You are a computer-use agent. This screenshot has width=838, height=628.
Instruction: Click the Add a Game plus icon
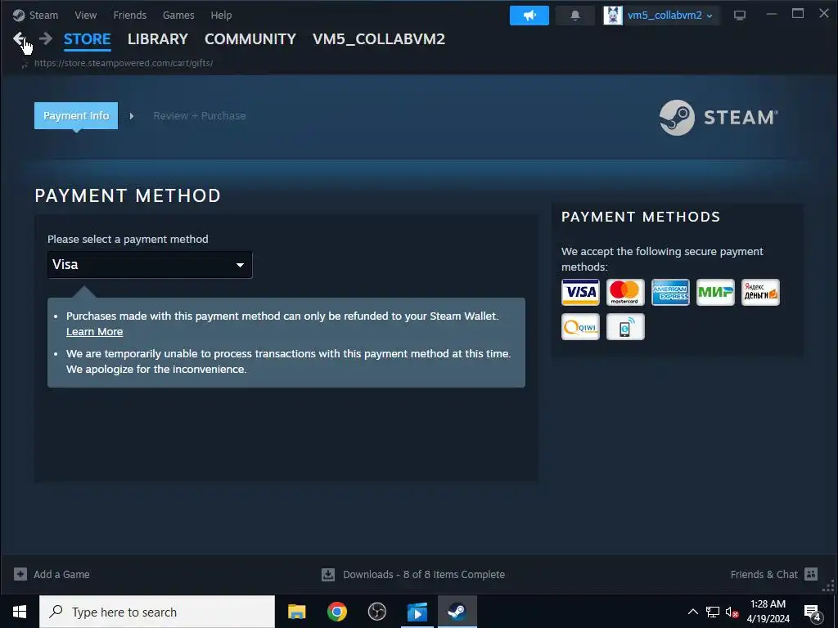point(20,574)
